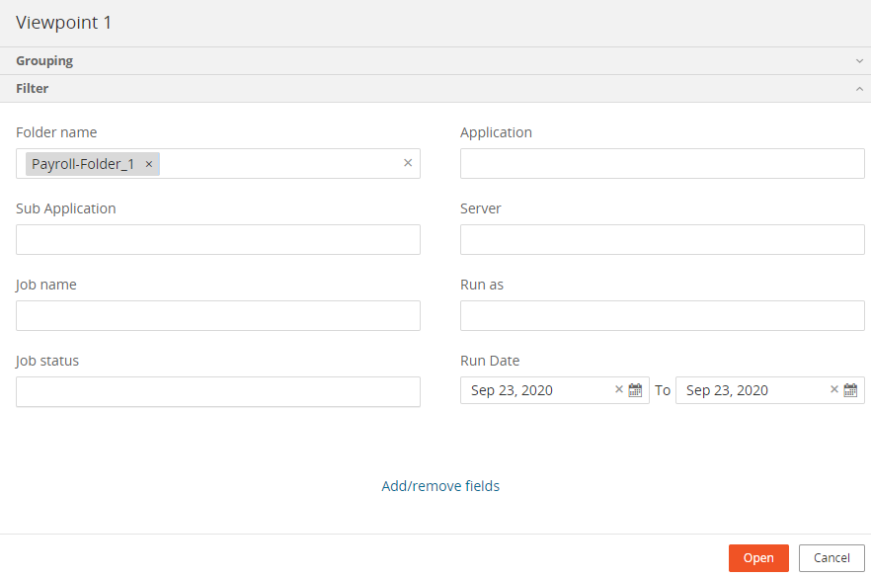Click the Job name text box
Viewport: 871px width, 578px height.
point(217,316)
